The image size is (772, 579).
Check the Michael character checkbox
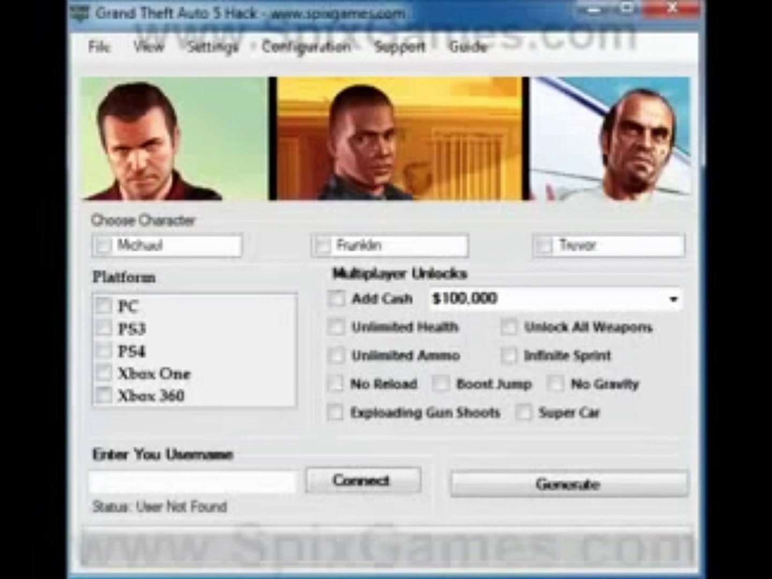[102, 246]
